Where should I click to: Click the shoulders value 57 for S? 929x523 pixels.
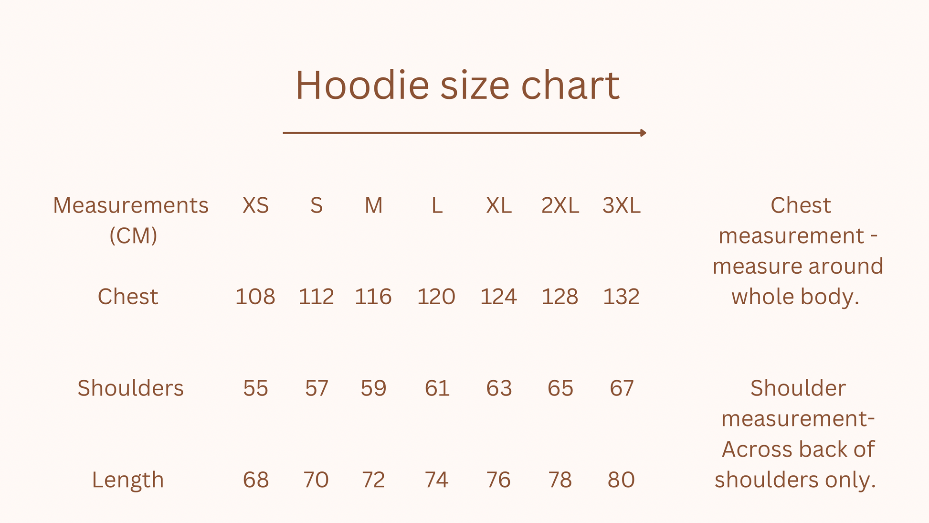(317, 388)
